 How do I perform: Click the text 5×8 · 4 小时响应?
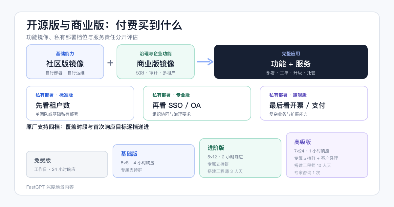pyautogui.click(x=138, y=163)
